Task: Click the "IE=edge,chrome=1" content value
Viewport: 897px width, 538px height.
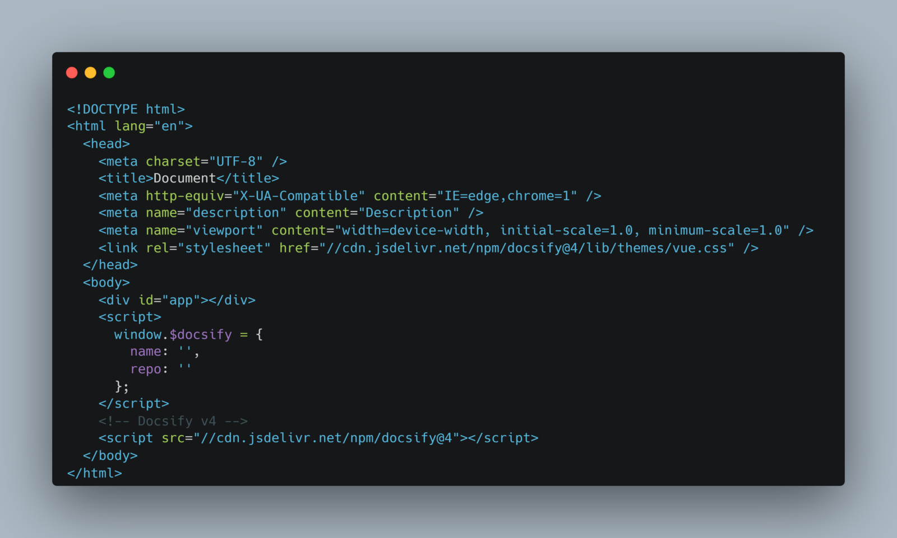Action: (x=507, y=196)
